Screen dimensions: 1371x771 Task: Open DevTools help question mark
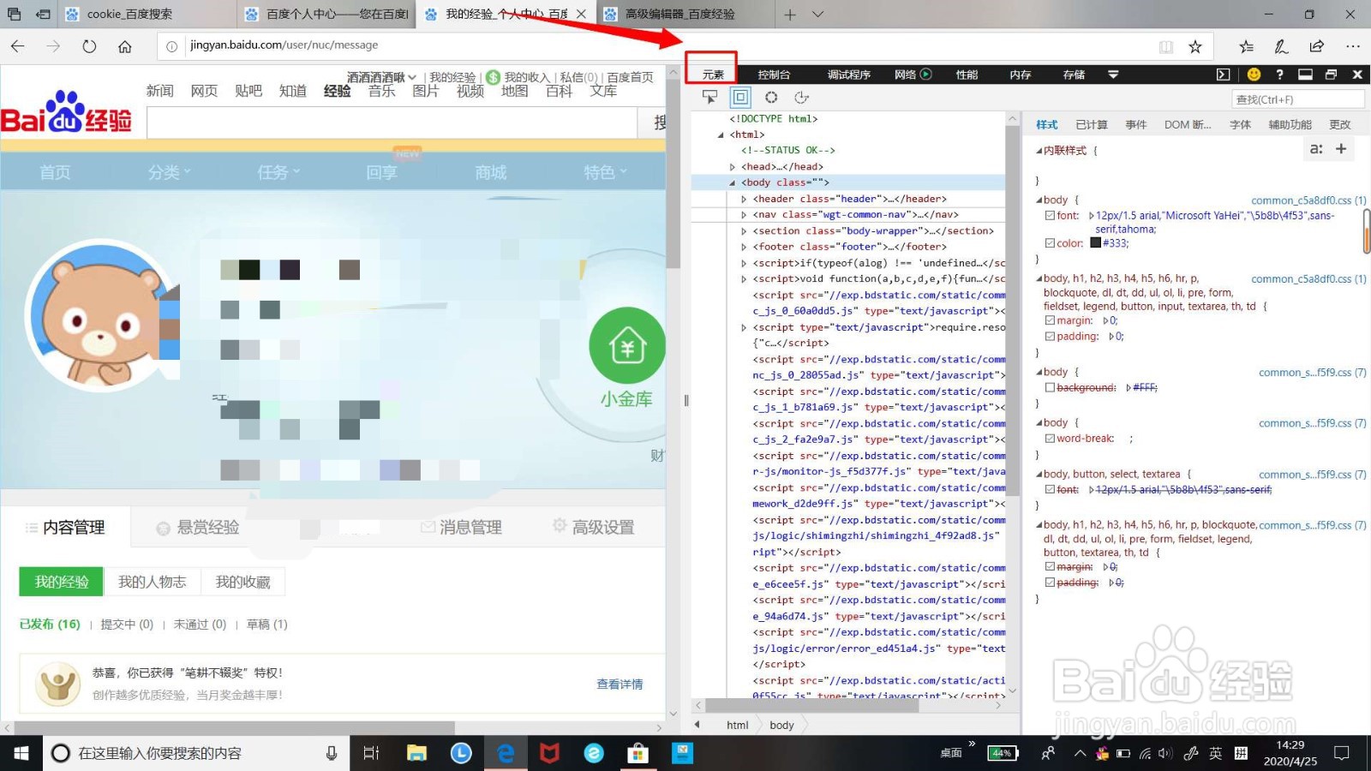1279,75
